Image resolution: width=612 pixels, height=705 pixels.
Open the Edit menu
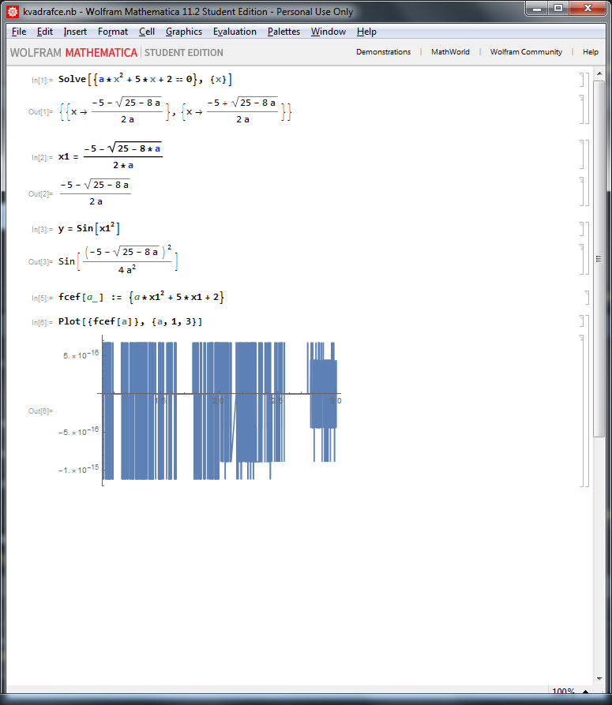pos(44,32)
